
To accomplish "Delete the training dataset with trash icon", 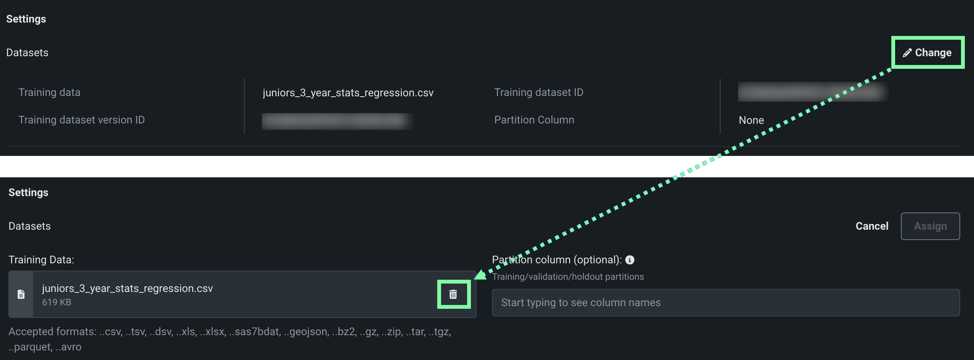I will (x=453, y=294).
